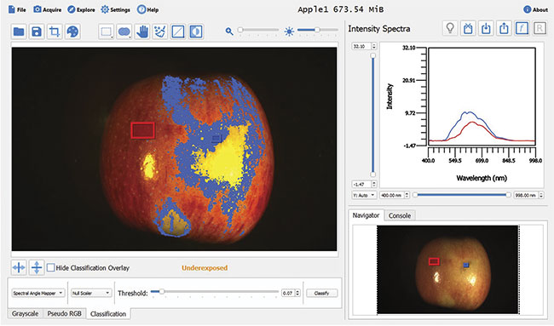Screen dimensions: 554x326
Task: Open the Null Scaler dropdown
Action: pos(91,293)
